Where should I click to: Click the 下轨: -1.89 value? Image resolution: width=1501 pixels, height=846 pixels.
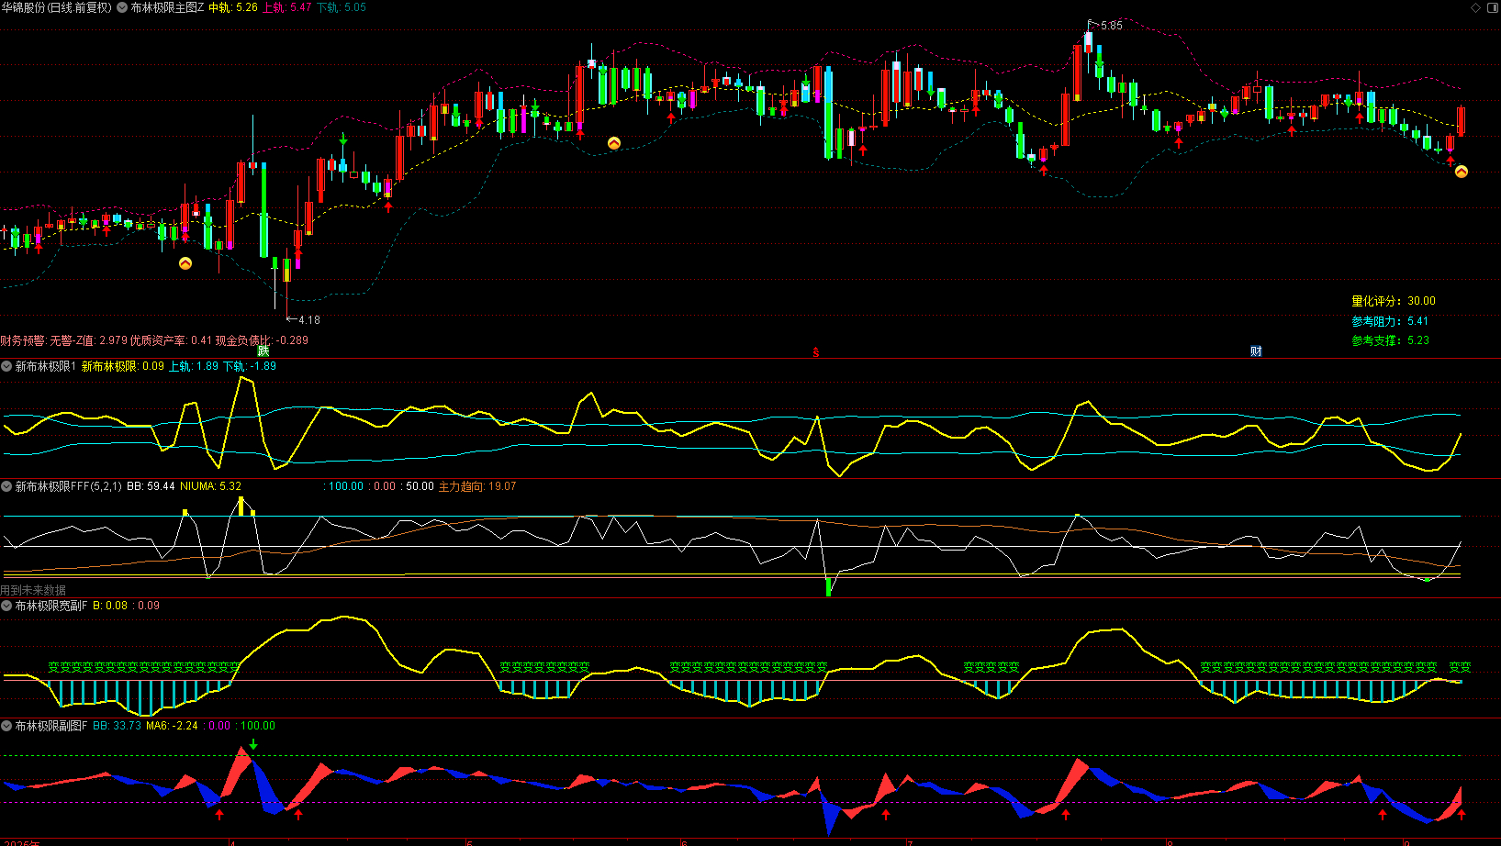250,366
